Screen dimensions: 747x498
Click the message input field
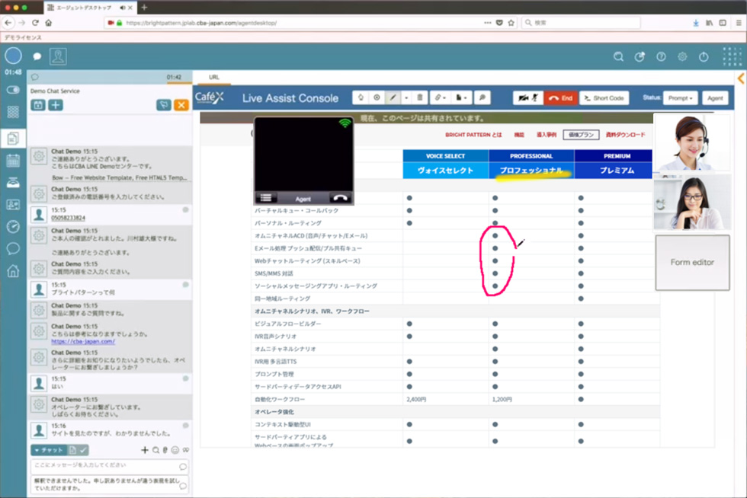(103, 465)
